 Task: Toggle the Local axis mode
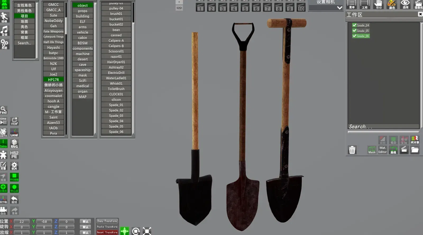point(14,133)
